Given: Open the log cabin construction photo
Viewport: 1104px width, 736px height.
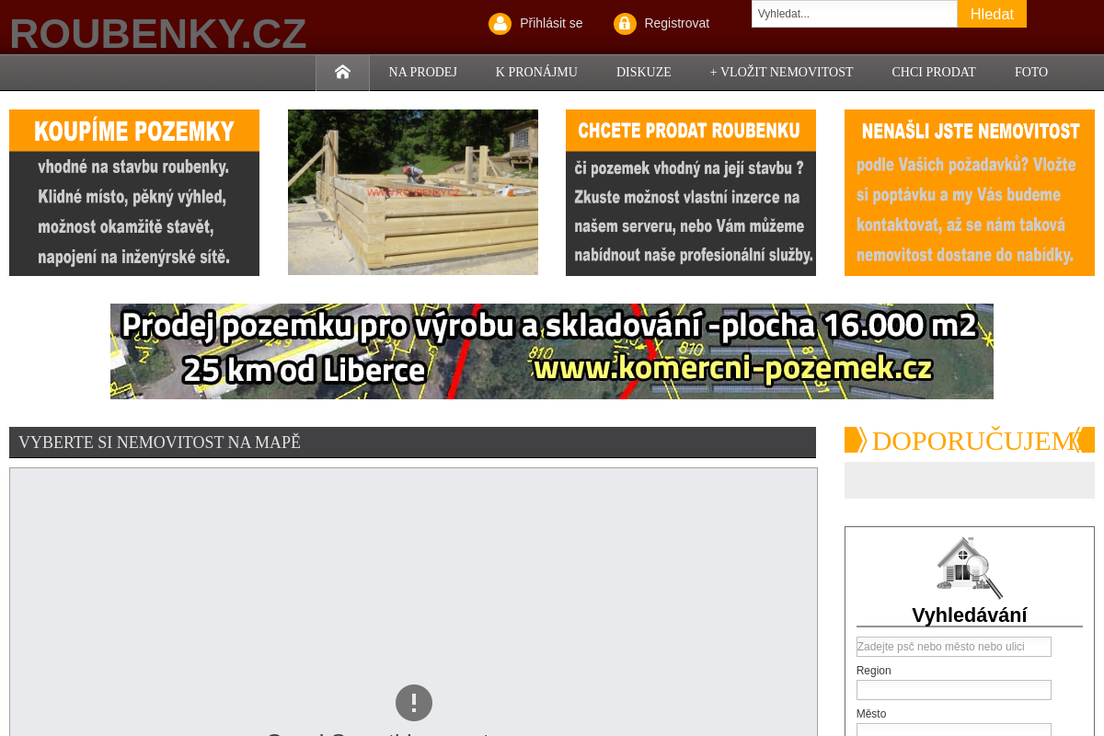Looking at the screenshot, I should [413, 192].
